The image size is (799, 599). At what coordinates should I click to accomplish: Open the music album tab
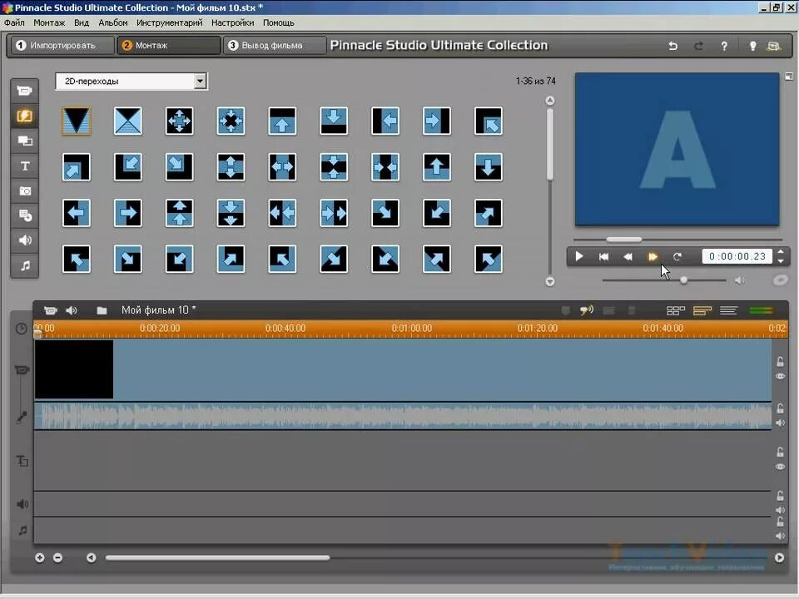(x=24, y=265)
